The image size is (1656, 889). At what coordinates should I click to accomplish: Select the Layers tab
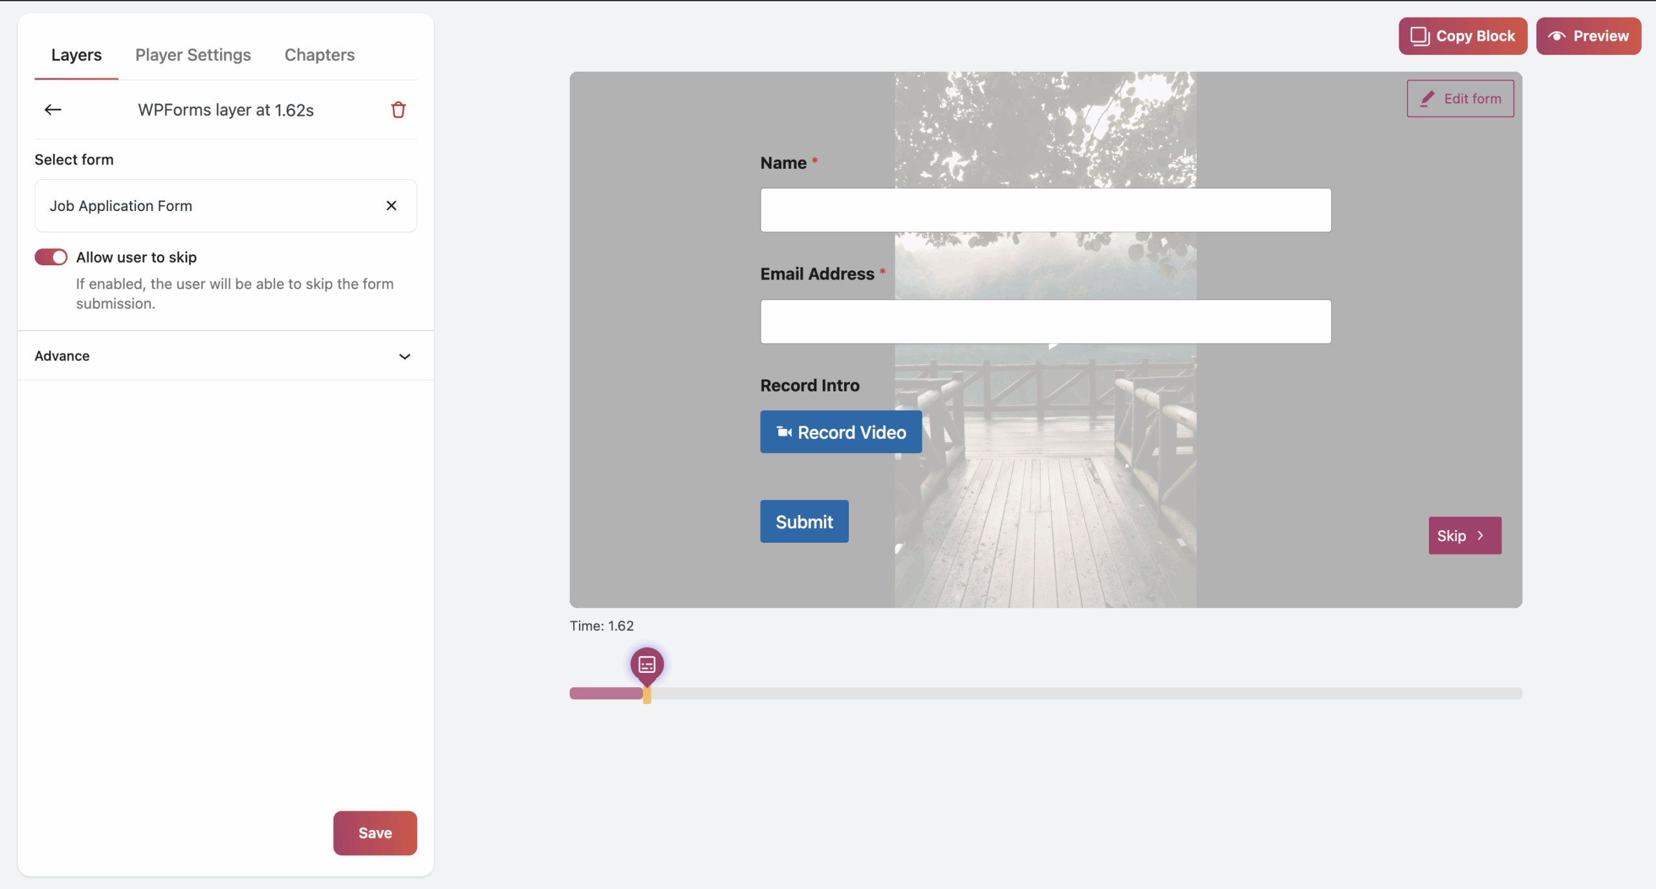click(x=76, y=55)
